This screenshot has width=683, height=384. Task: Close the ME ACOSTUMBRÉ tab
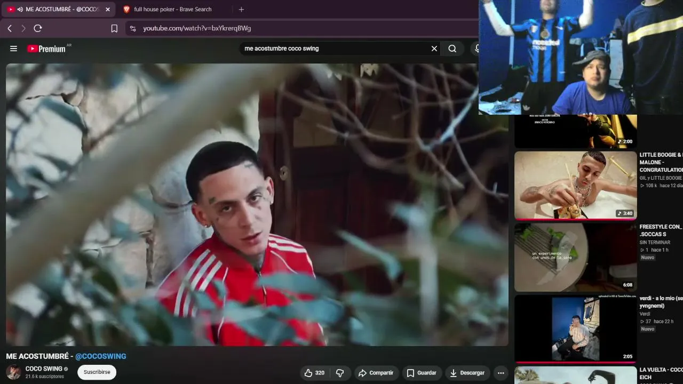click(107, 9)
